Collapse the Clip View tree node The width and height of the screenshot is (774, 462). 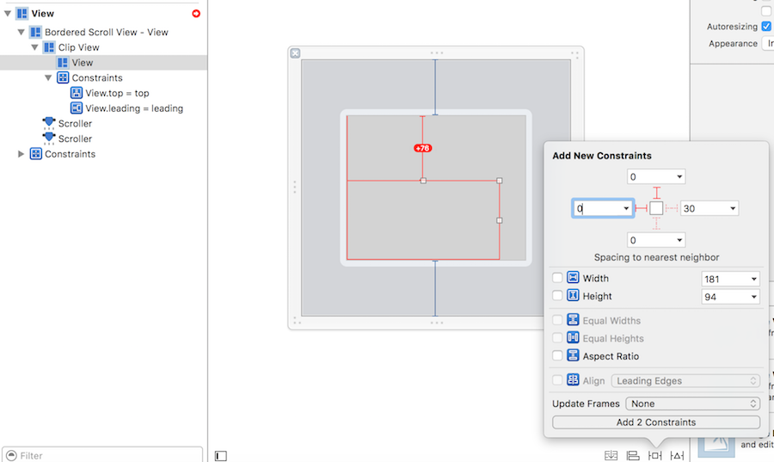(34, 47)
